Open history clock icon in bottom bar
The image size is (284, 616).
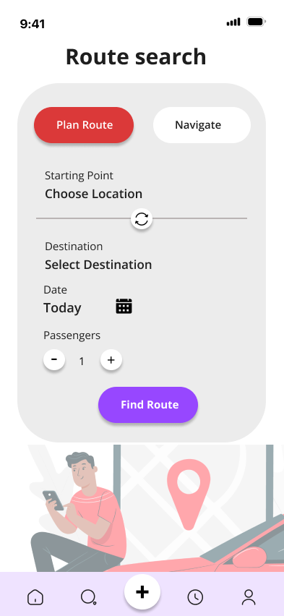pyautogui.click(x=195, y=597)
